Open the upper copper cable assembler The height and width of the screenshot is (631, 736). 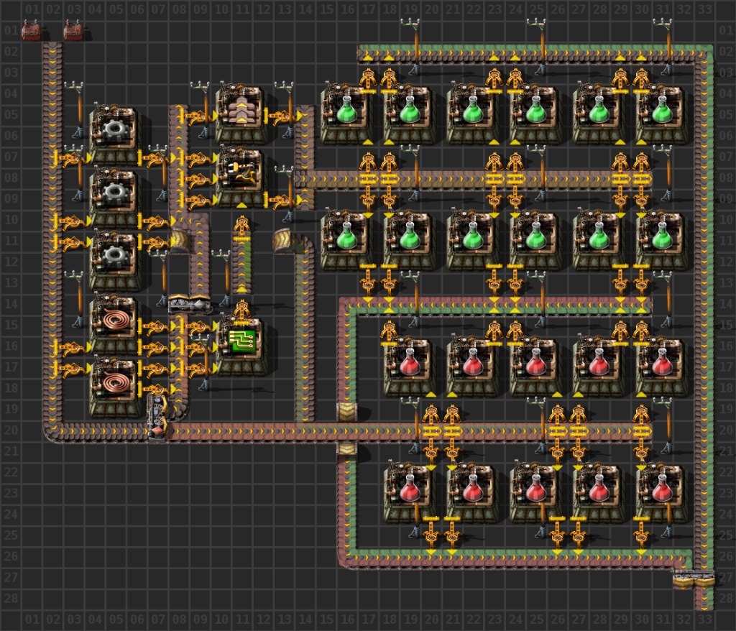115,326
